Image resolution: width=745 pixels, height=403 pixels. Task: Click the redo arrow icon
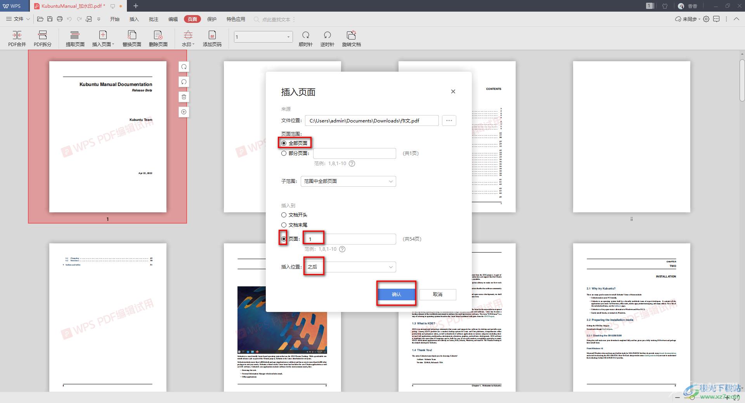click(x=79, y=19)
